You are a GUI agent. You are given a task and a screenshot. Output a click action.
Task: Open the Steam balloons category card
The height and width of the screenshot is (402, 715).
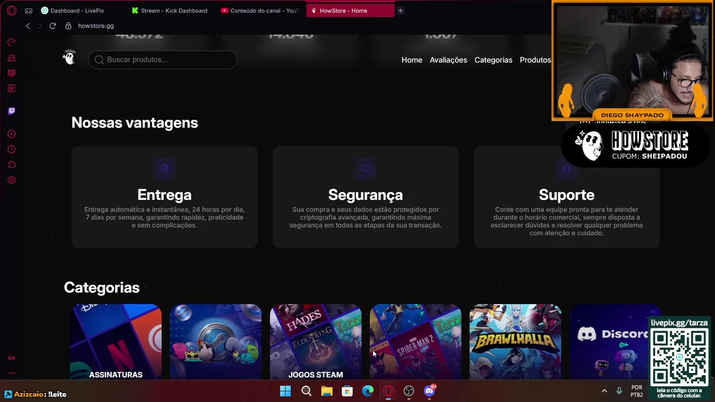216,342
